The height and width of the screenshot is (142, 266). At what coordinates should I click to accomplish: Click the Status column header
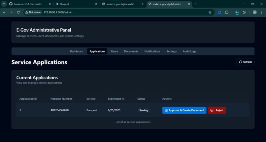(x=141, y=99)
